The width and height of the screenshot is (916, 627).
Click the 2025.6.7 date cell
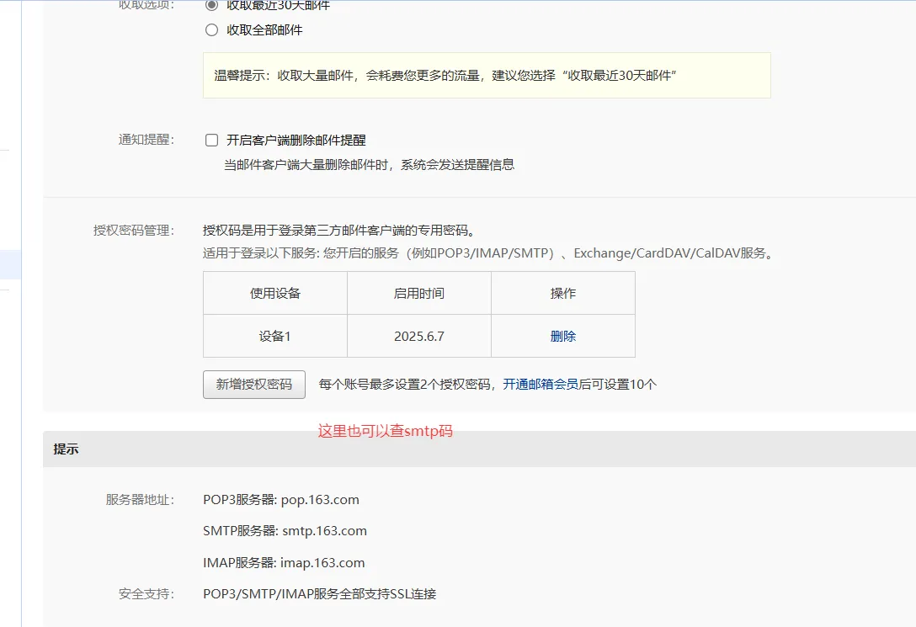pyautogui.click(x=418, y=336)
